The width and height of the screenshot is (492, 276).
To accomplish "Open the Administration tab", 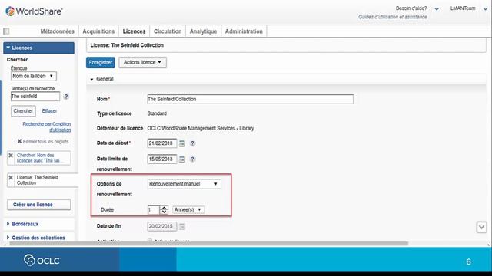I will point(244,31).
